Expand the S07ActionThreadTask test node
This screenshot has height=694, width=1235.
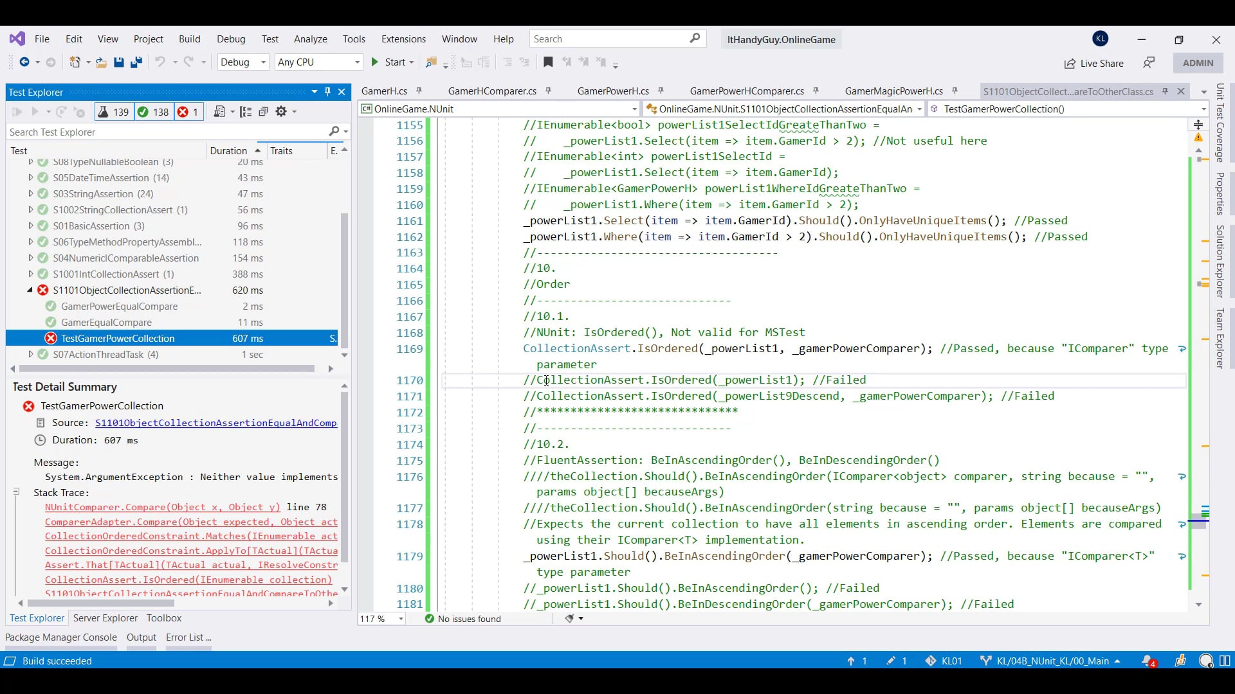pos(30,354)
